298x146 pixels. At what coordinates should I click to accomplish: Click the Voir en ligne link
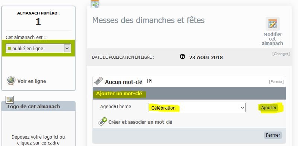[x=32, y=81]
